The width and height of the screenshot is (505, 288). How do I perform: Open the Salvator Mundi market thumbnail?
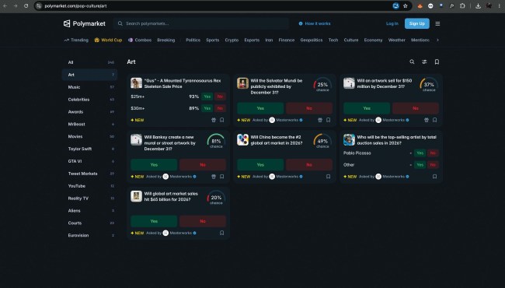coord(243,83)
